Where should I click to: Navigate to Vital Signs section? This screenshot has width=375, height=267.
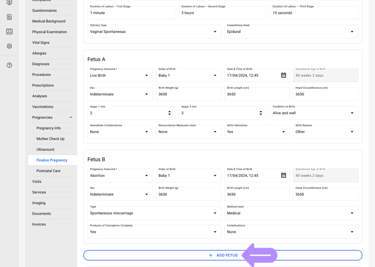[41, 43]
